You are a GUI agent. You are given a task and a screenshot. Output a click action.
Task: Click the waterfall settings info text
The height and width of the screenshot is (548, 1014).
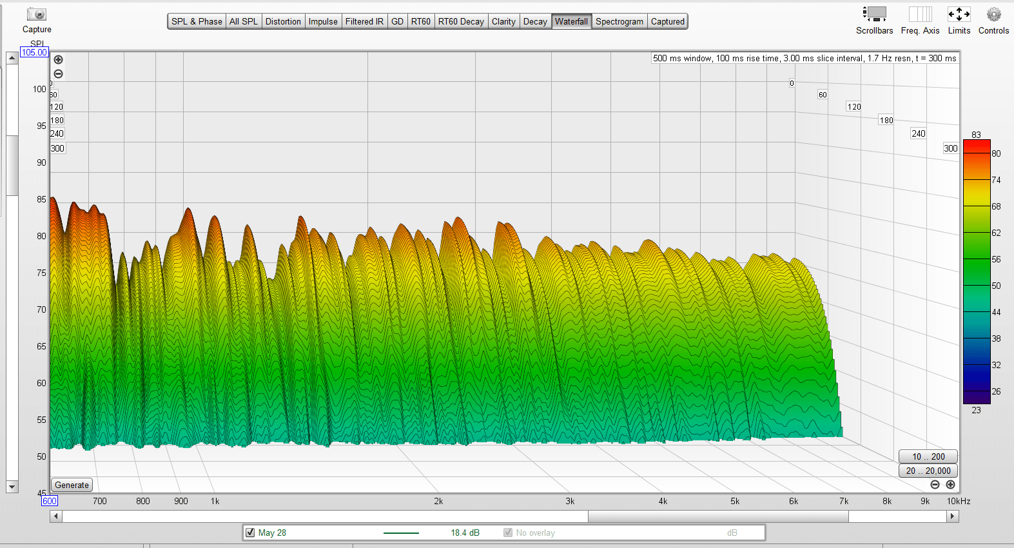tap(804, 58)
